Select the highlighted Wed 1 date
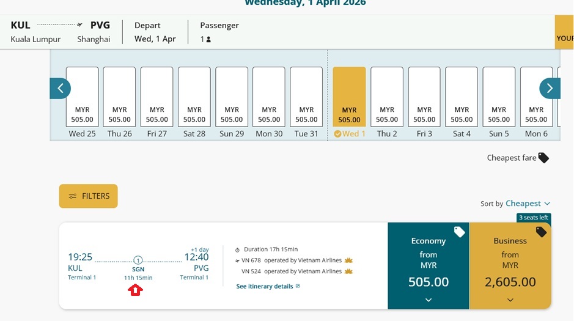Screen dimensions: 574x321 point(350,103)
